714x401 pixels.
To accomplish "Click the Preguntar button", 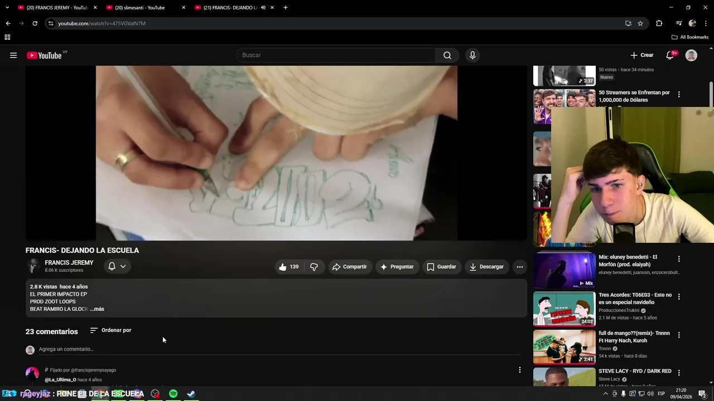I will point(397,267).
